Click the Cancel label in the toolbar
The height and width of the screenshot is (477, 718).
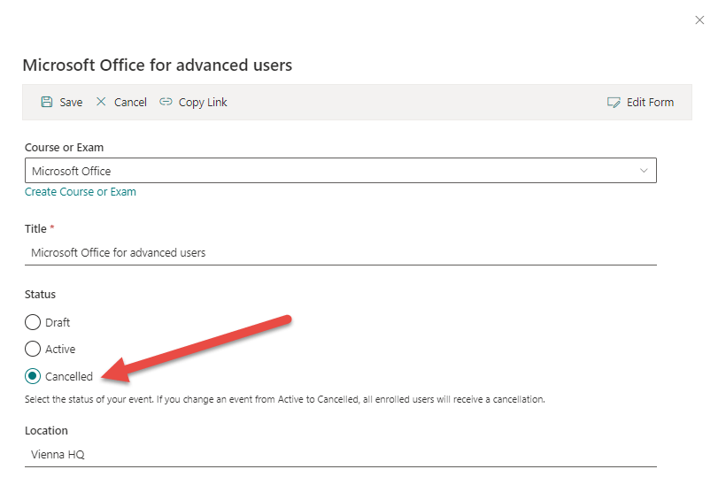tap(130, 102)
